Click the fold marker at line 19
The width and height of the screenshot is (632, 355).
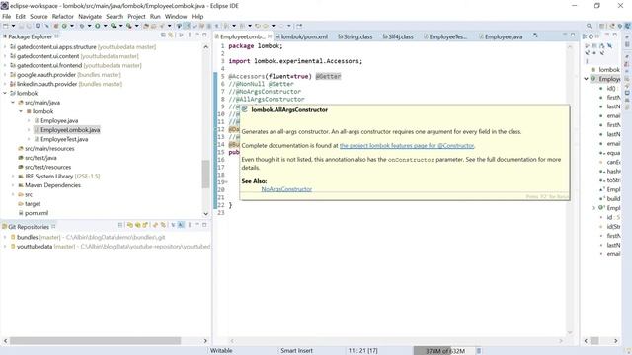tap(226, 182)
